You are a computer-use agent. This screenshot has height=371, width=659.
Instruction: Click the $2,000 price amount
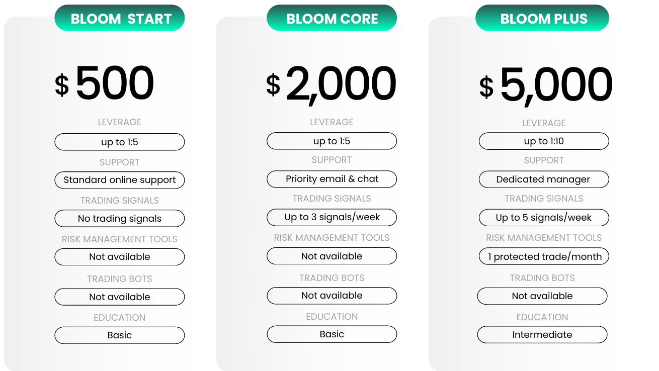pos(332,84)
